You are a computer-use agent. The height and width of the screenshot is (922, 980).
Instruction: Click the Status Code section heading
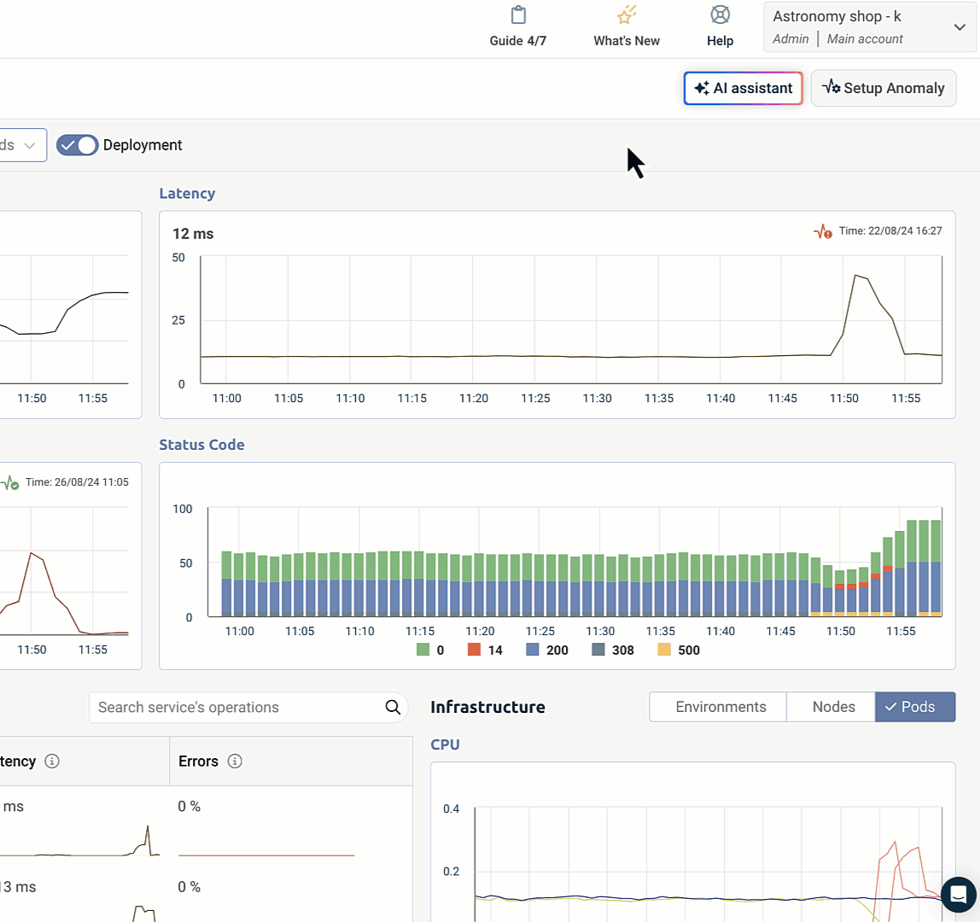[x=201, y=445]
